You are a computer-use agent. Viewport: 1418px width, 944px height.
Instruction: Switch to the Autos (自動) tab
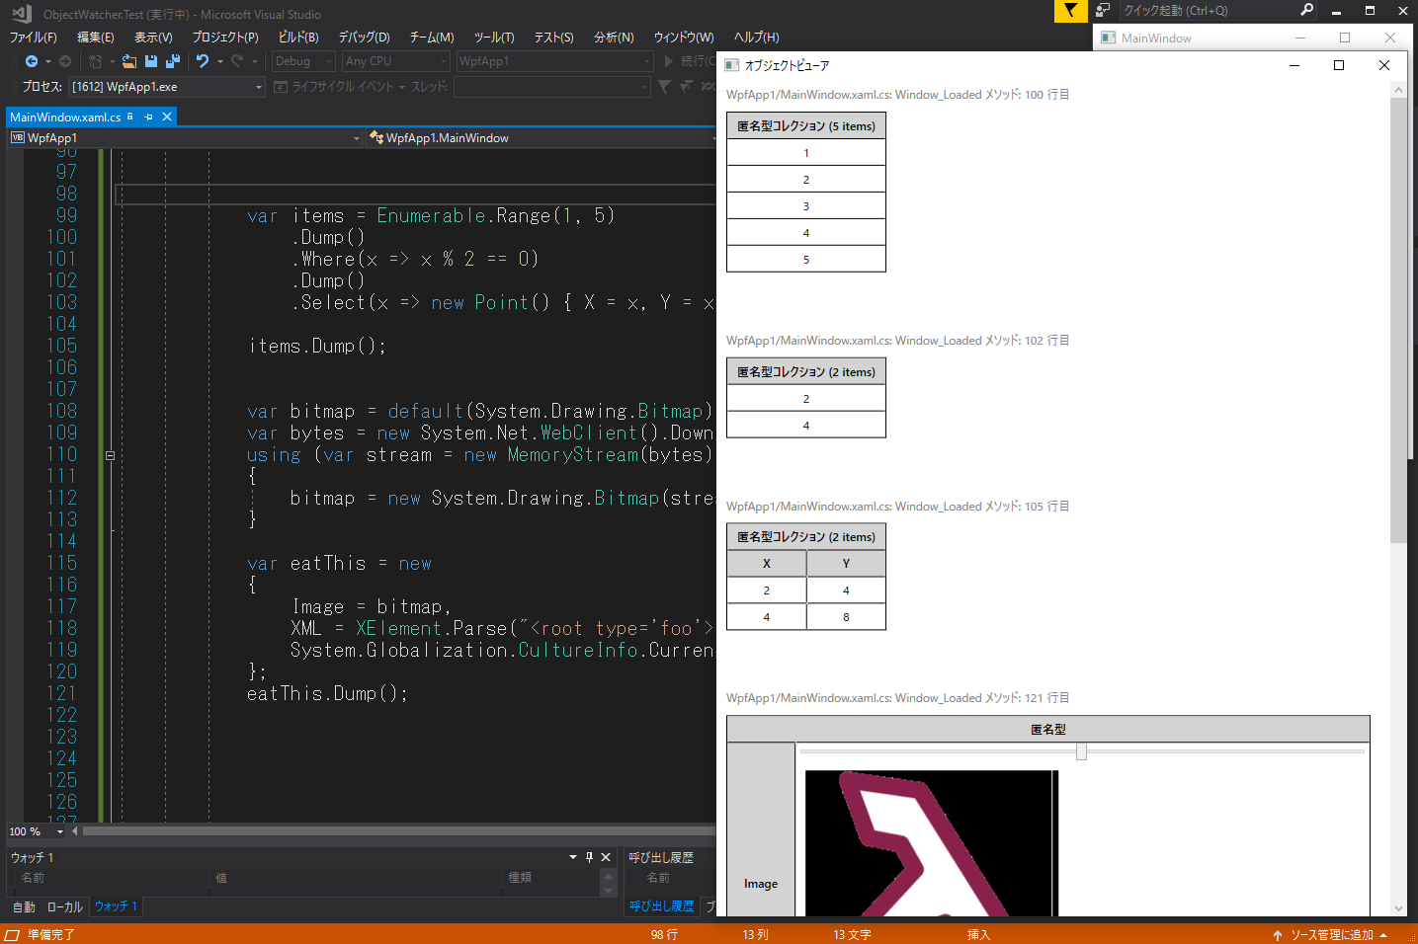[x=24, y=906]
